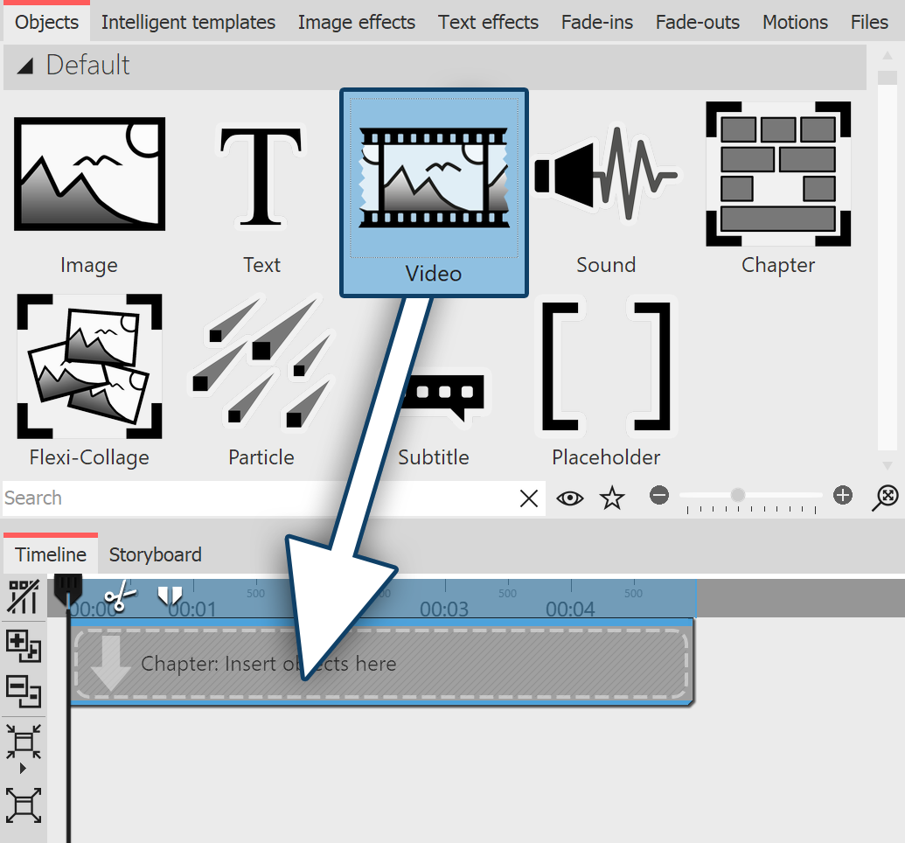Toggle favorites with the star icon
The width and height of the screenshot is (905, 843).
click(613, 498)
